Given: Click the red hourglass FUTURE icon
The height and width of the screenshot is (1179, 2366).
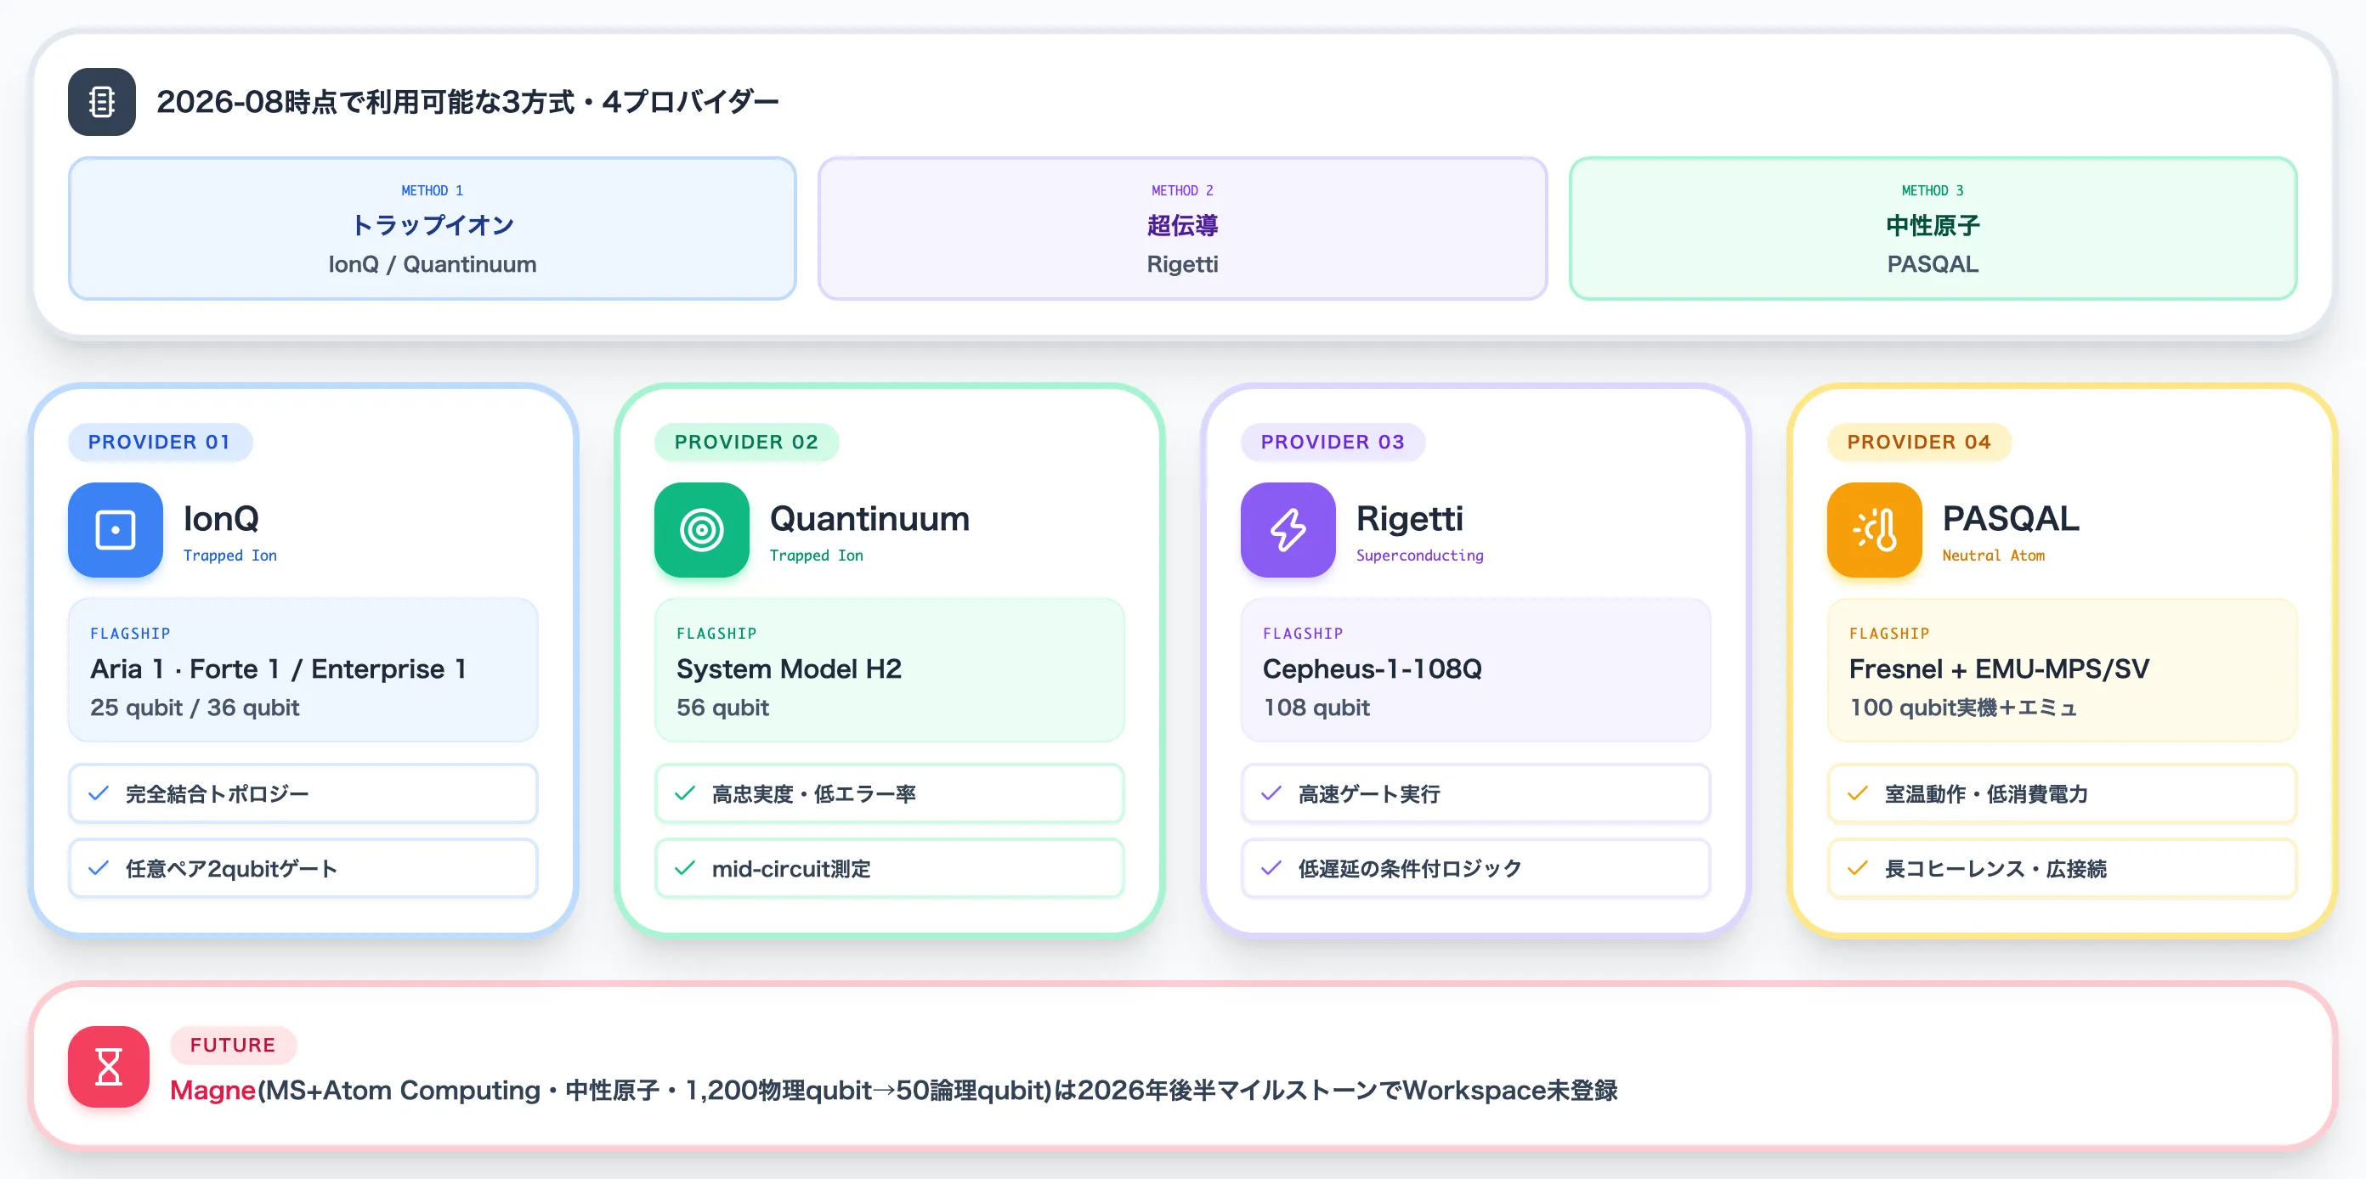Looking at the screenshot, I should tap(109, 1067).
